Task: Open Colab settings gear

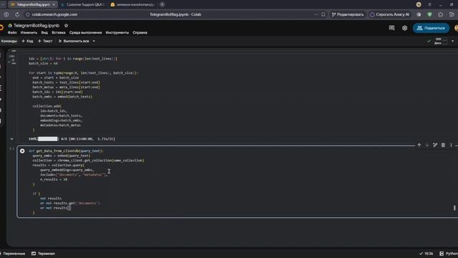Action: 404,28
